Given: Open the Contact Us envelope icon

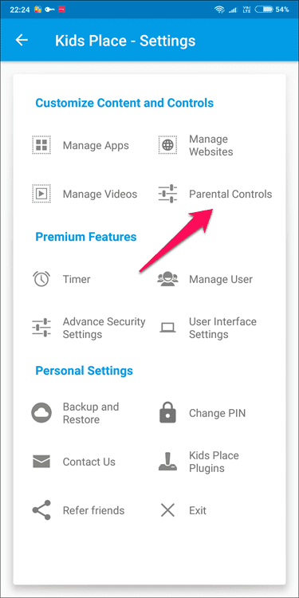Looking at the screenshot, I should [41, 462].
